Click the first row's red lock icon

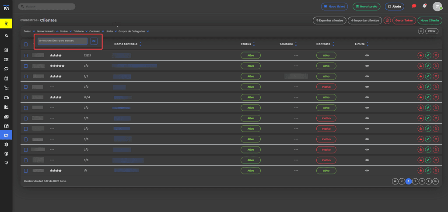click(420, 56)
